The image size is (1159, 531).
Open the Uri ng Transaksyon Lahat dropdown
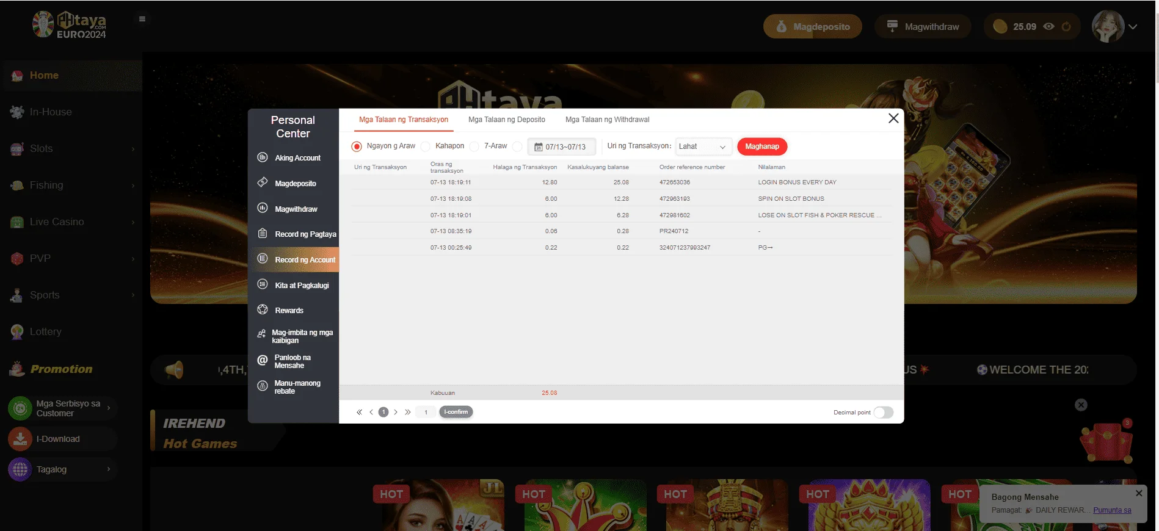[x=703, y=146]
